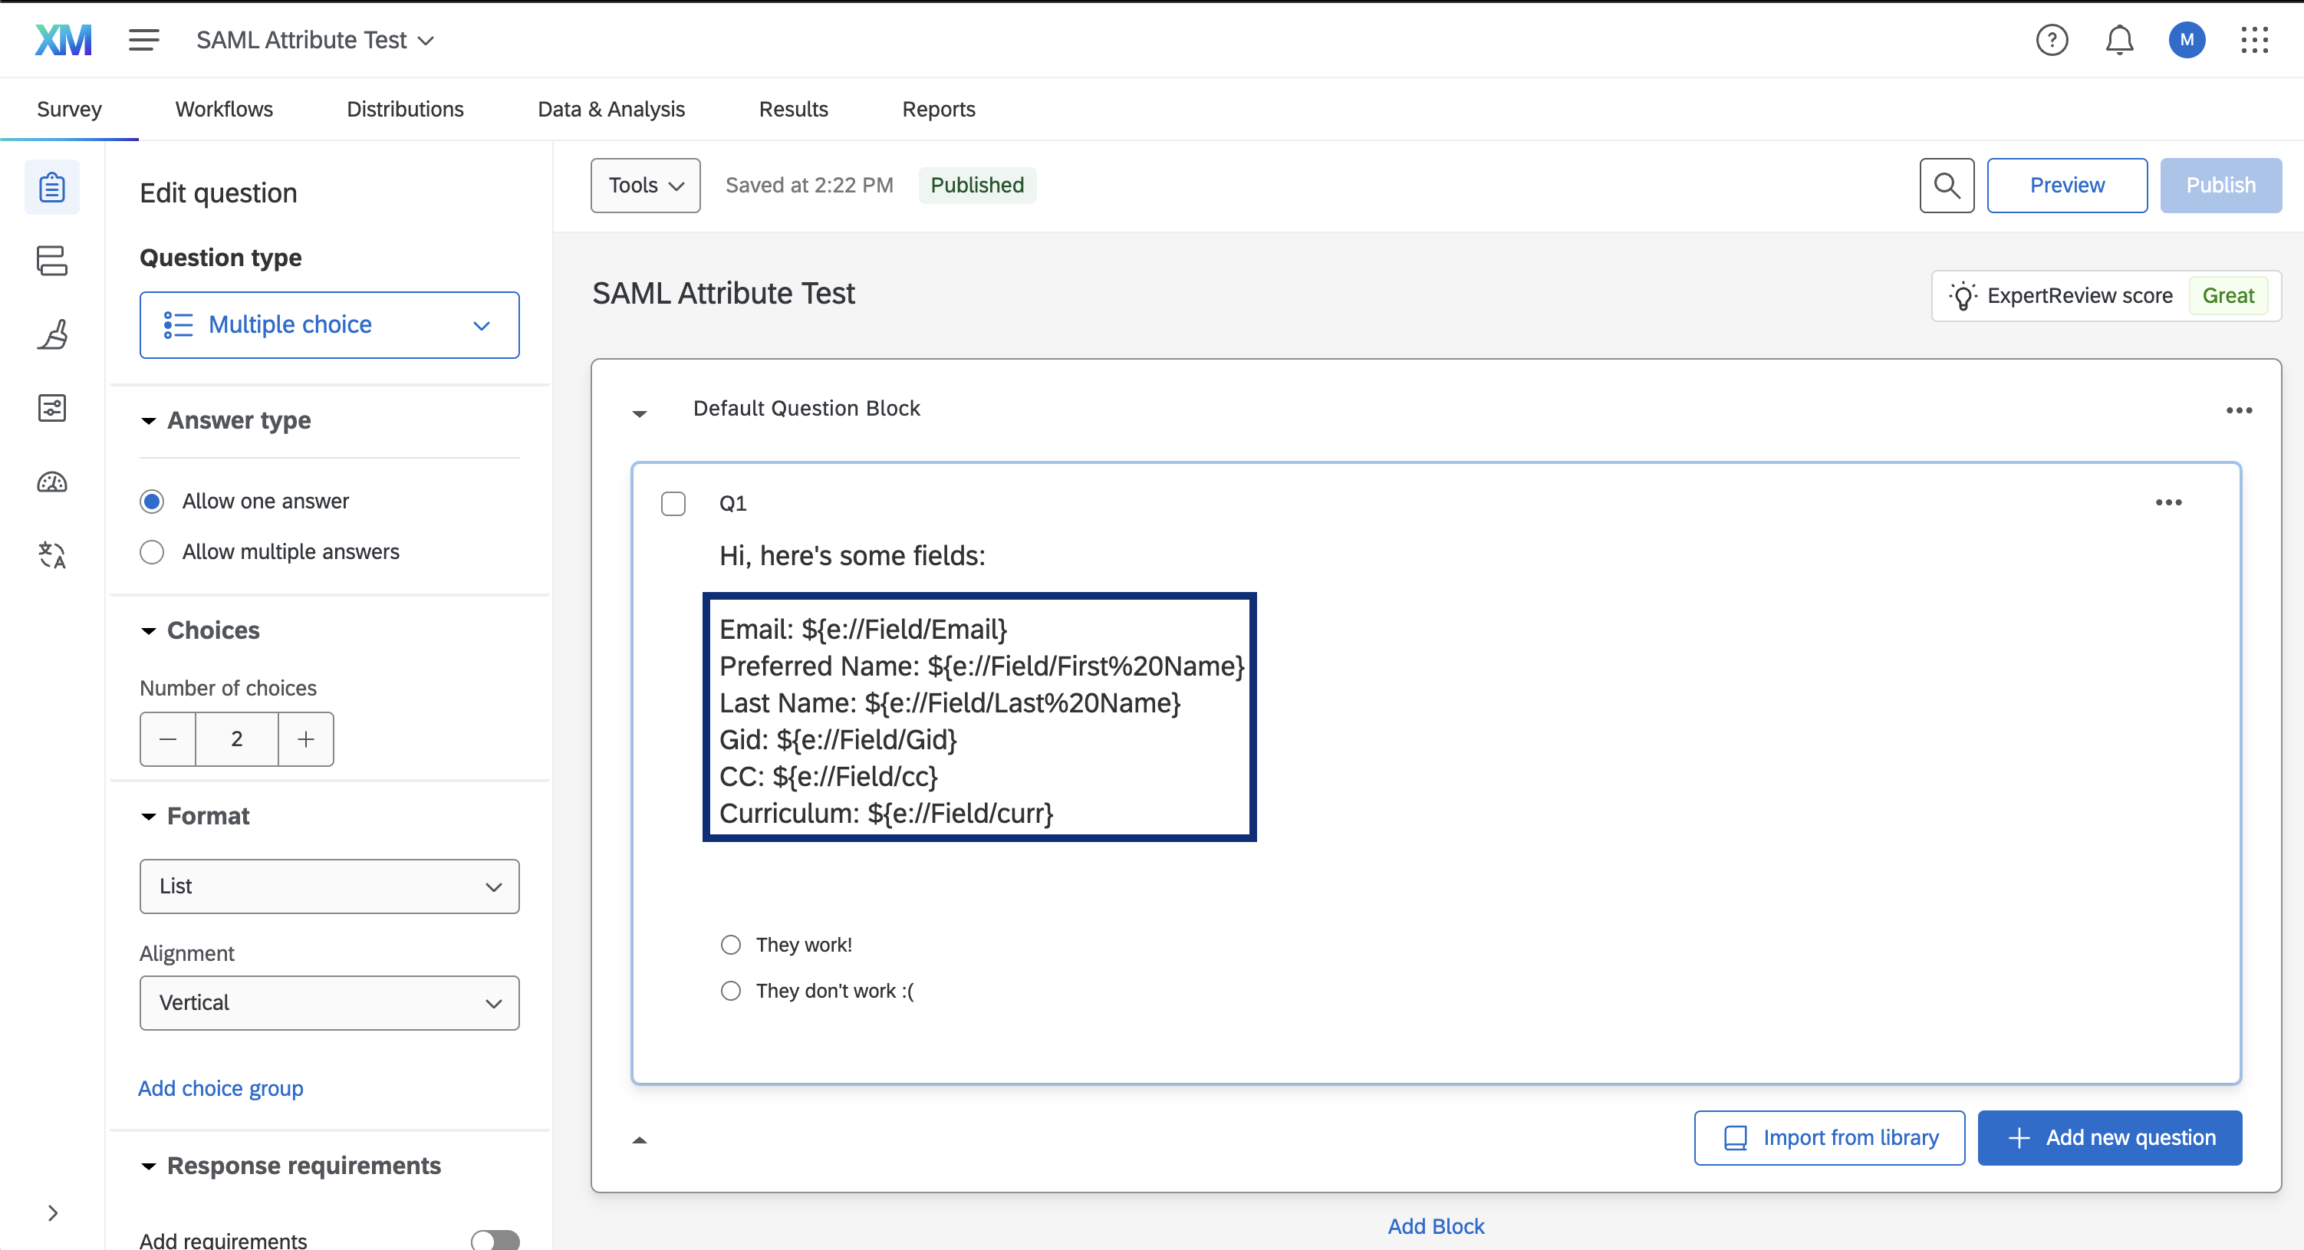Collapse the Default Question Block
The width and height of the screenshot is (2304, 1250).
tap(640, 413)
